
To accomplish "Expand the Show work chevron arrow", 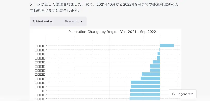I will [x=82, y=21].
